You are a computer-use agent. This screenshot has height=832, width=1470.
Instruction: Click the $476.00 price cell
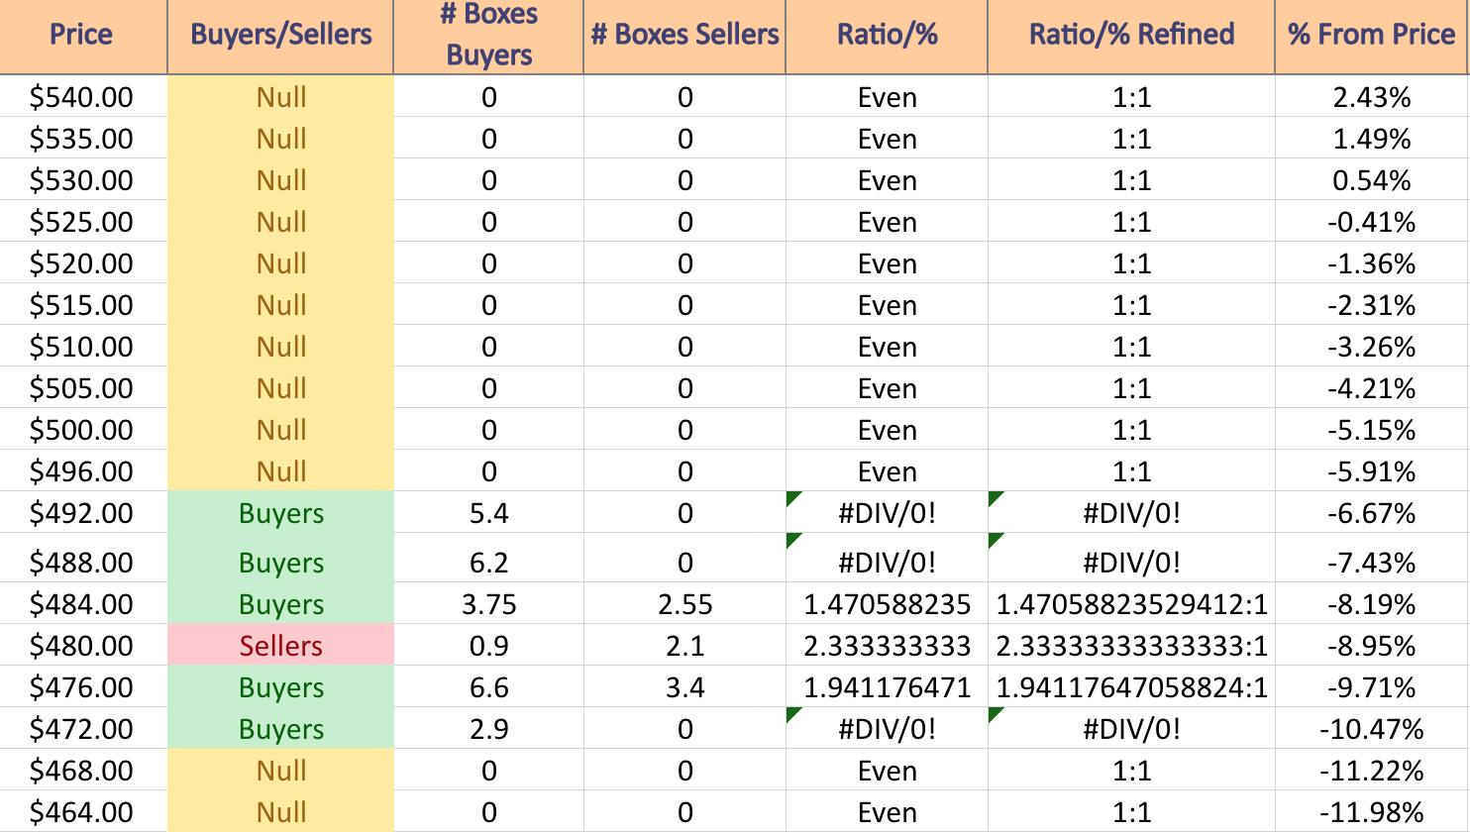[83, 686]
